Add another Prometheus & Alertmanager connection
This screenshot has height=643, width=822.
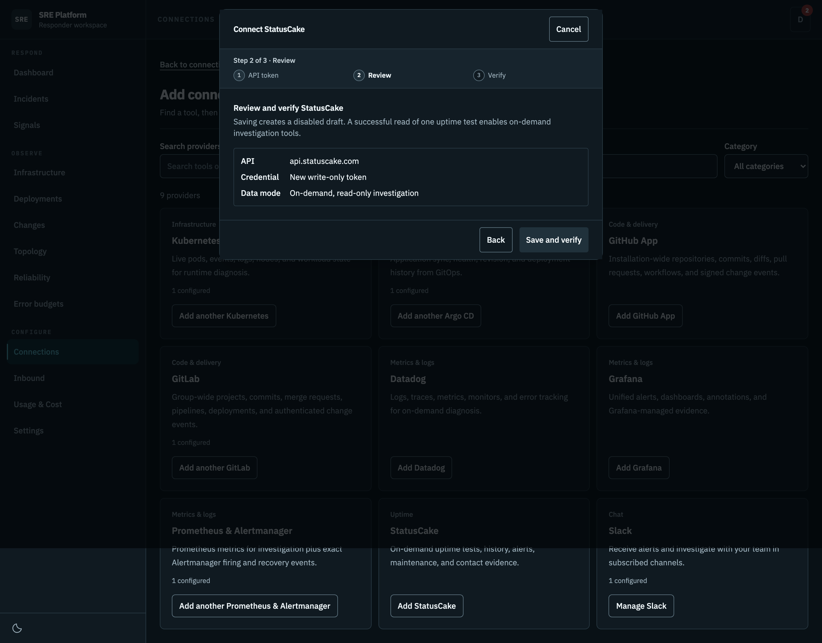point(255,606)
